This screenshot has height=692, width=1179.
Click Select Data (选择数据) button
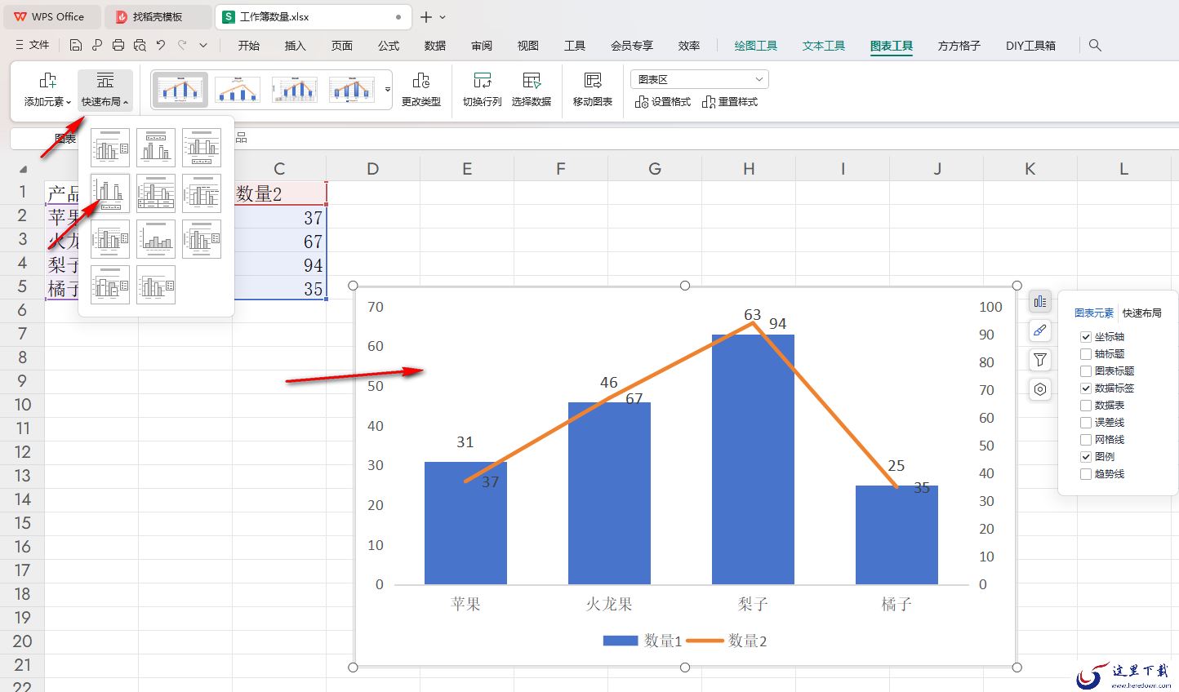pyautogui.click(x=532, y=90)
